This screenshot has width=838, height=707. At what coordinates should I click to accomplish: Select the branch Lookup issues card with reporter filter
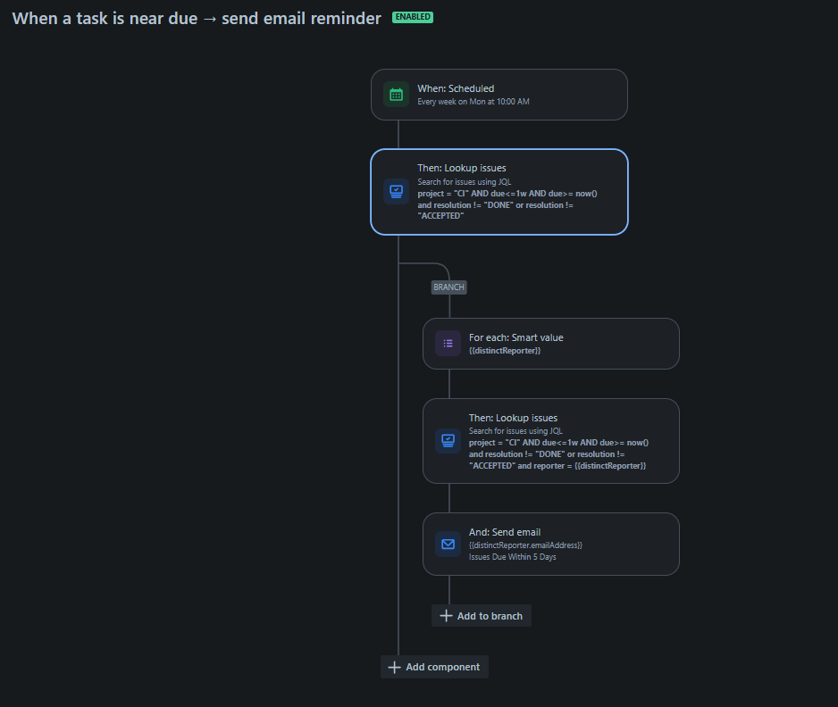[x=551, y=441]
